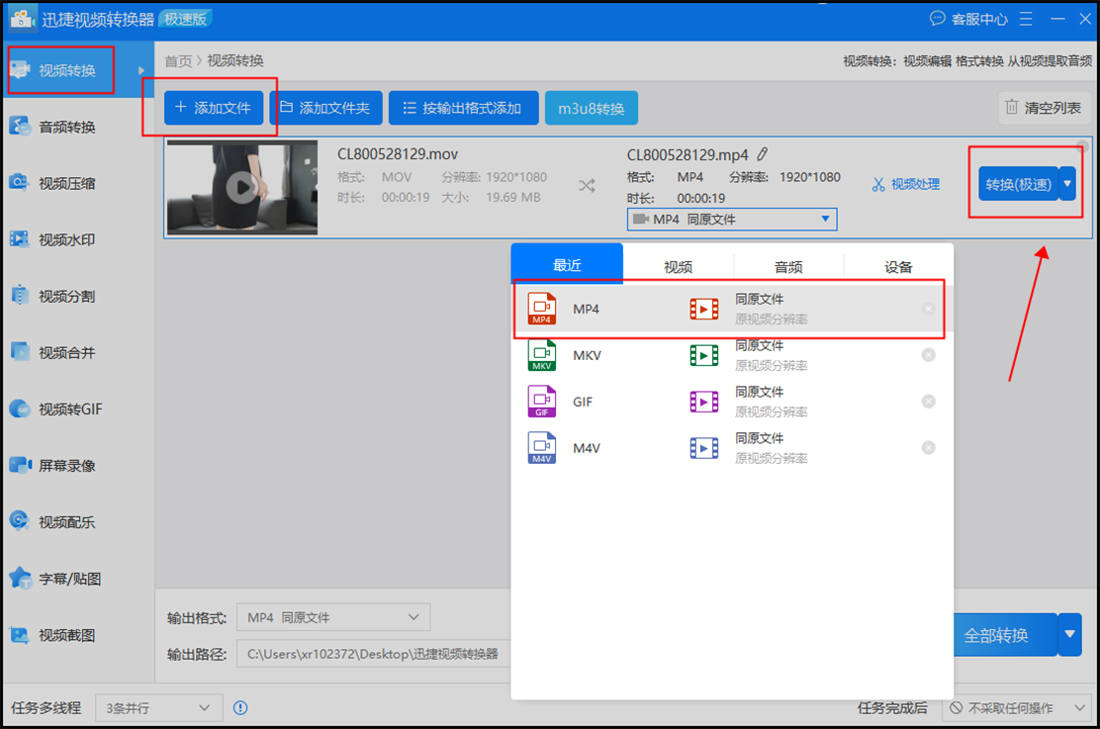Expand the arrow beside 全部转换
Image resolution: width=1100 pixels, height=729 pixels.
point(1070,635)
